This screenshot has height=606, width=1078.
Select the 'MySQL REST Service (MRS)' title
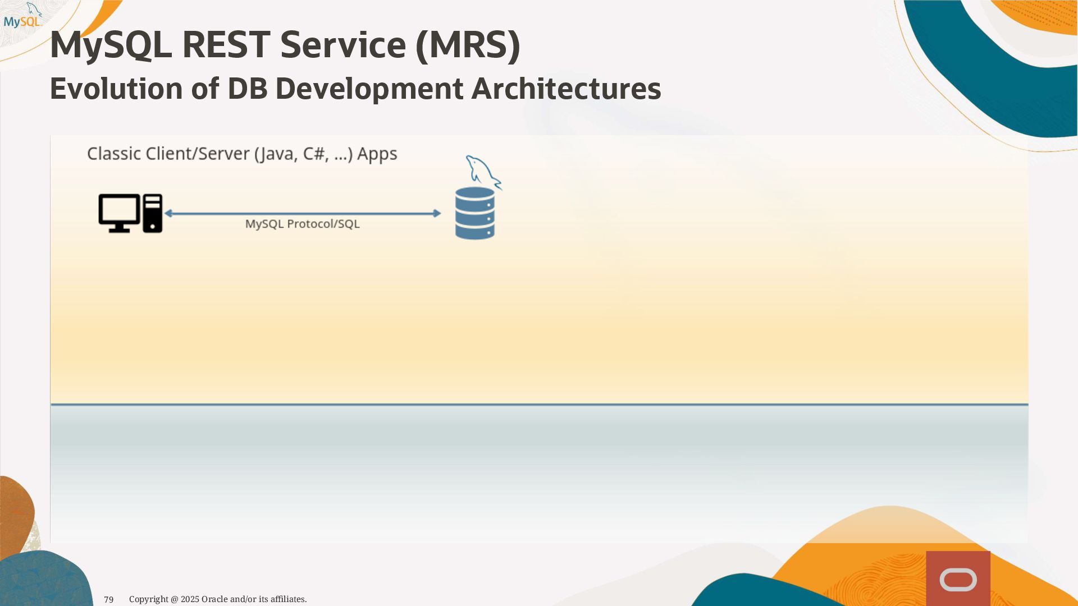[285, 45]
